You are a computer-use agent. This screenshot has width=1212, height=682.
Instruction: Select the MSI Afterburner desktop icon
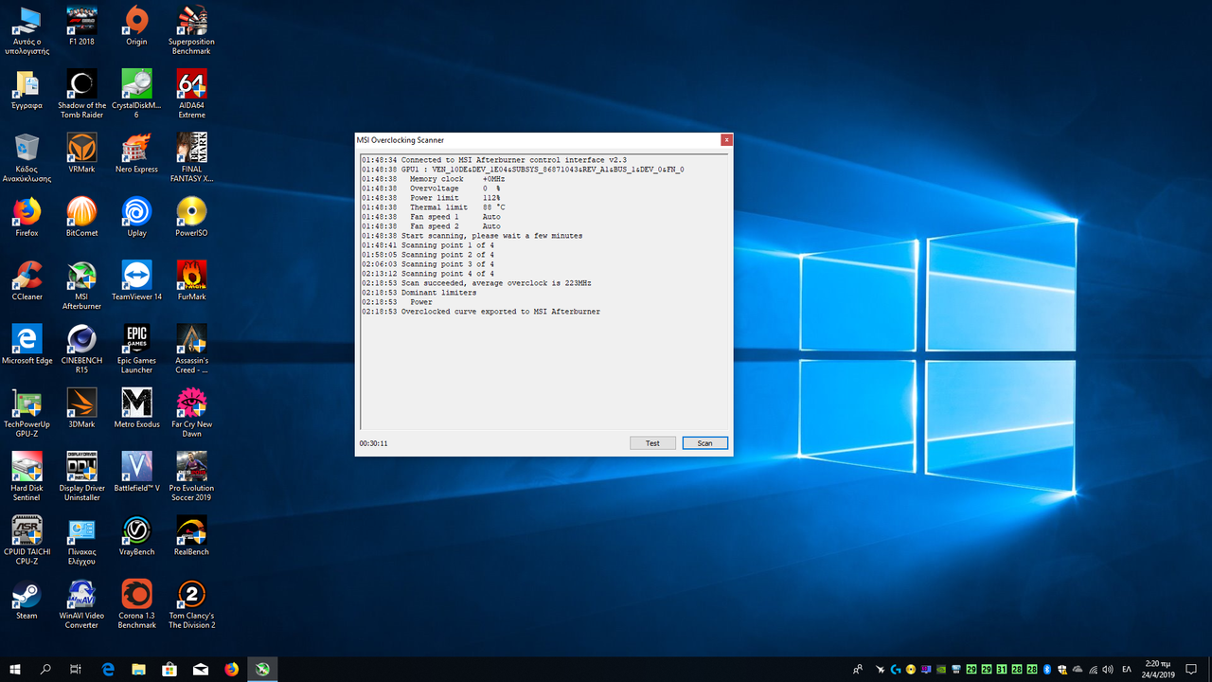pyautogui.click(x=81, y=285)
